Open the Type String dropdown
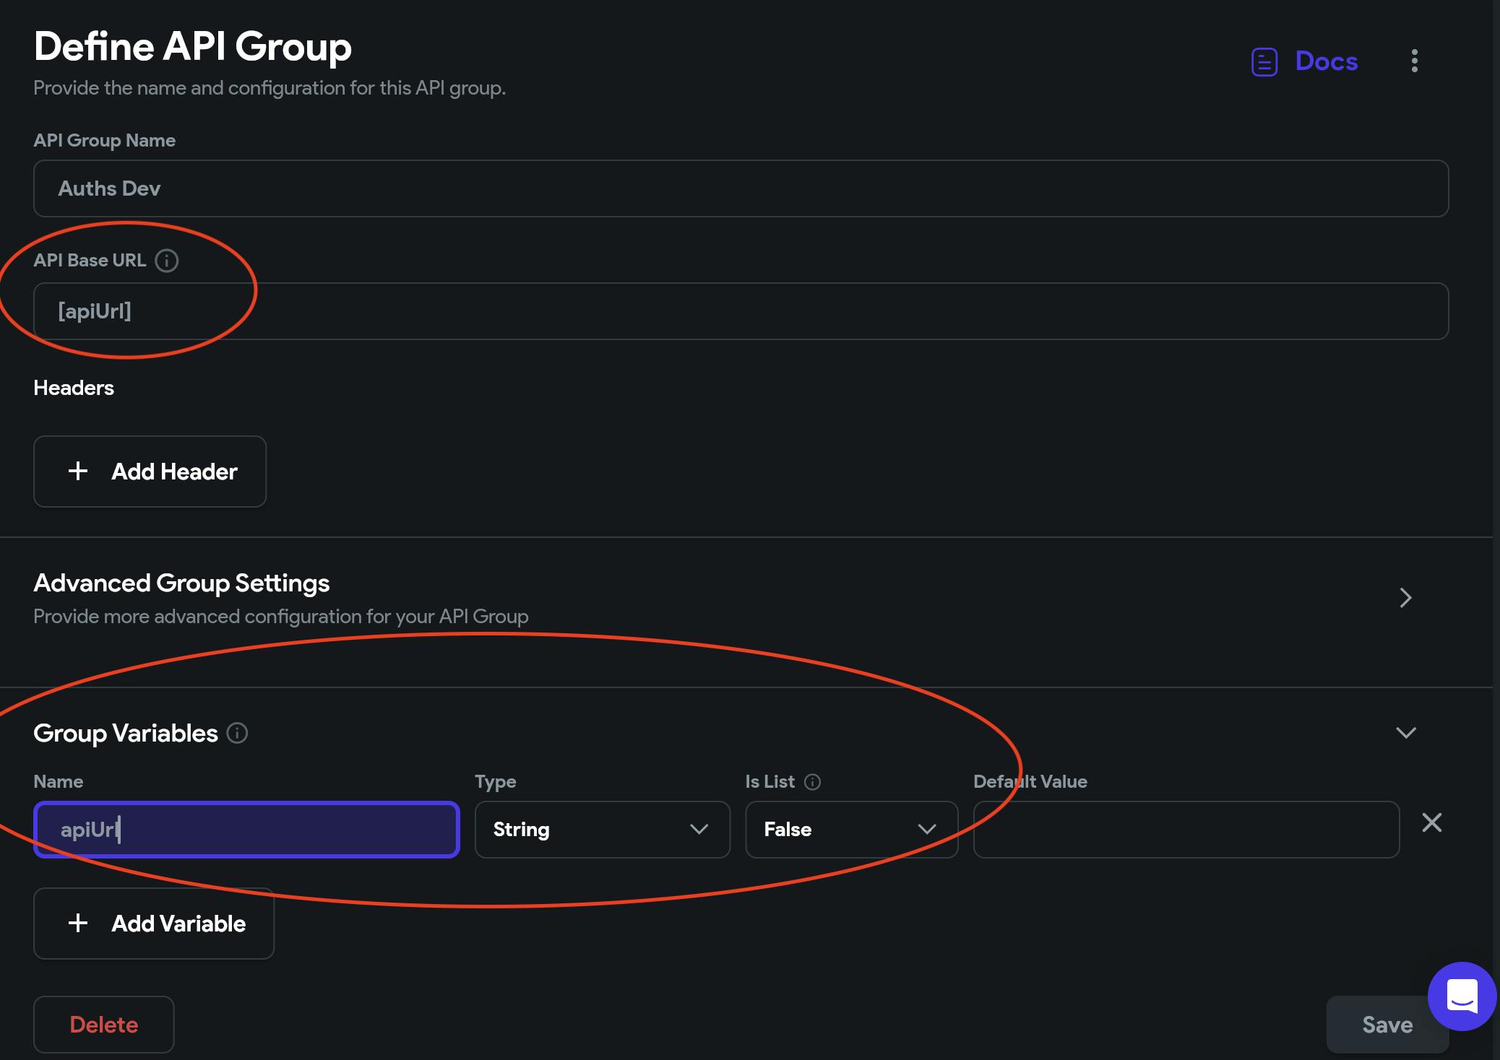This screenshot has height=1060, width=1500. coord(602,830)
